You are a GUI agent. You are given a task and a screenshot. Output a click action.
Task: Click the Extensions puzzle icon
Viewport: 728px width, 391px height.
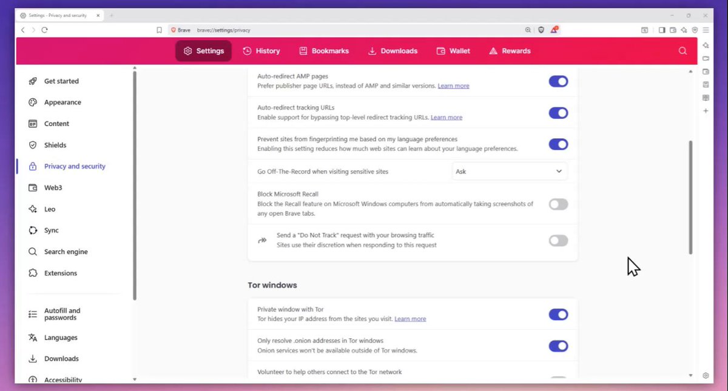click(x=33, y=273)
